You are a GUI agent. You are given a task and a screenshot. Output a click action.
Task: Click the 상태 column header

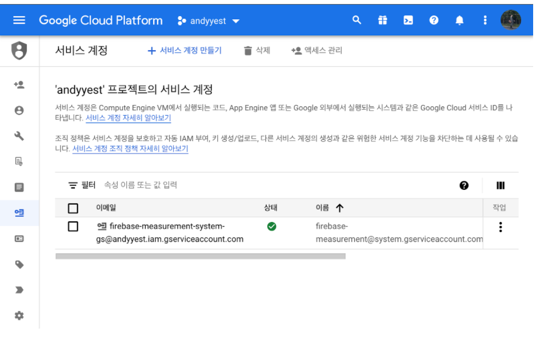pyautogui.click(x=271, y=208)
